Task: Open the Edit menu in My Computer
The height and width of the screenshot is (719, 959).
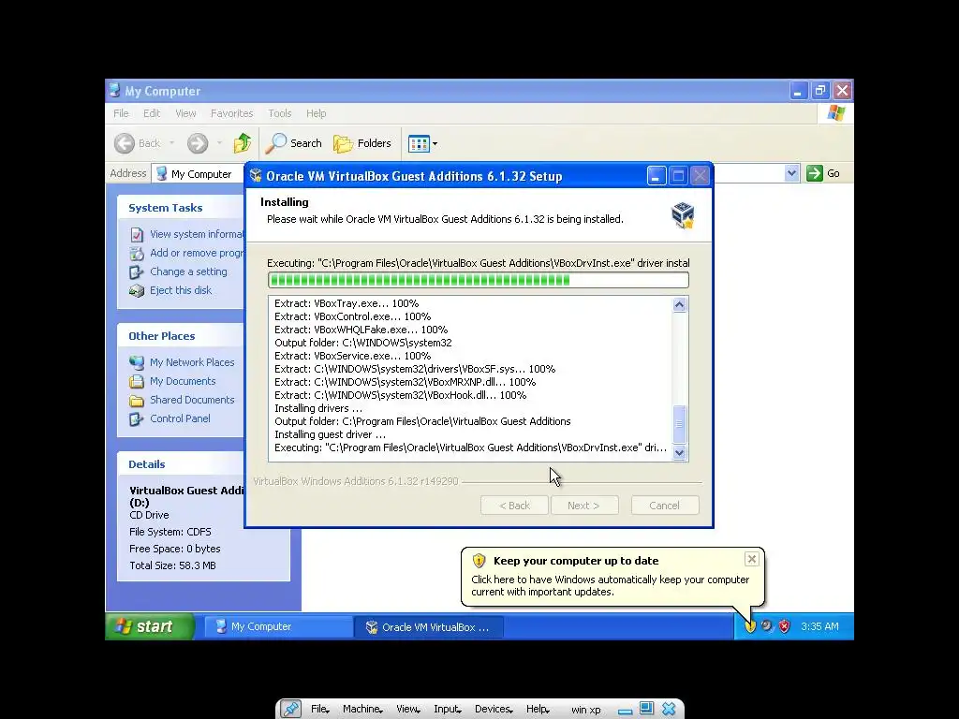Action: tap(152, 113)
